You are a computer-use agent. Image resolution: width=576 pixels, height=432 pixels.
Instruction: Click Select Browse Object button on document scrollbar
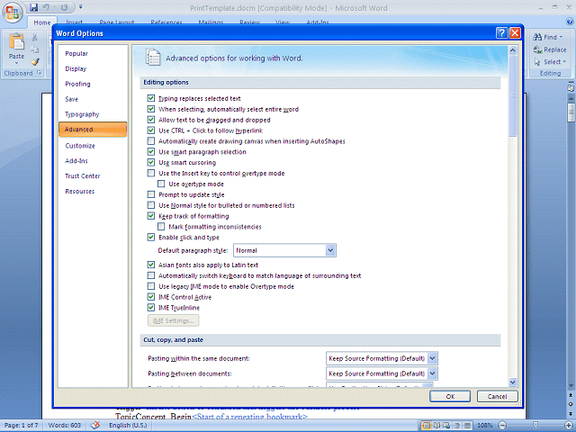click(x=571, y=404)
